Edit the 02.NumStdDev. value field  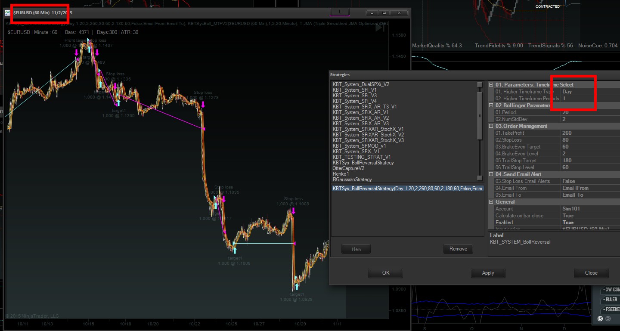[590, 119]
